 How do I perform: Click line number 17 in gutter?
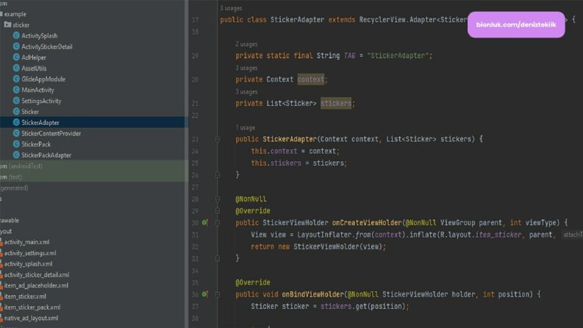point(196,20)
